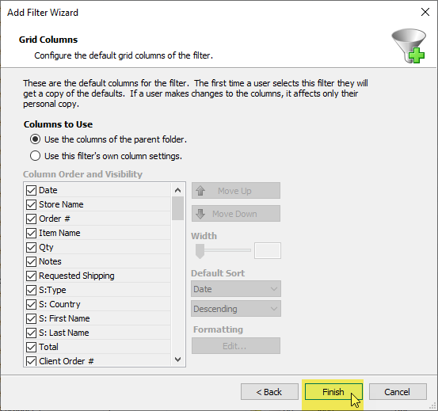Click the Cancel button
The height and width of the screenshot is (411, 438).
point(398,392)
